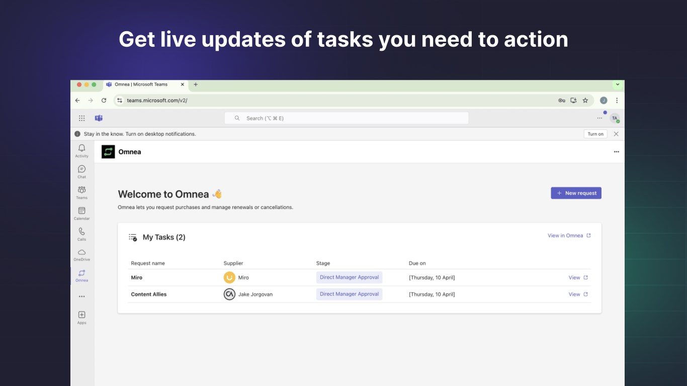The height and width of the screenshot is (386, 687).
Task: Reload the Teams page
Action: tap(104, 101)
